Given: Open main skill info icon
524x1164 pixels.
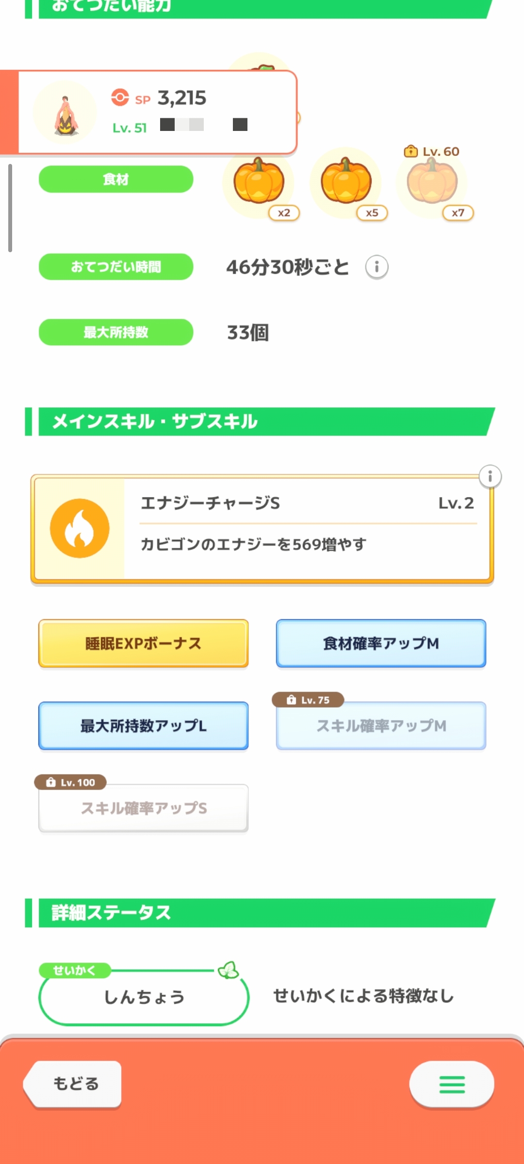Looking at the screenshot, I should 490,477.
